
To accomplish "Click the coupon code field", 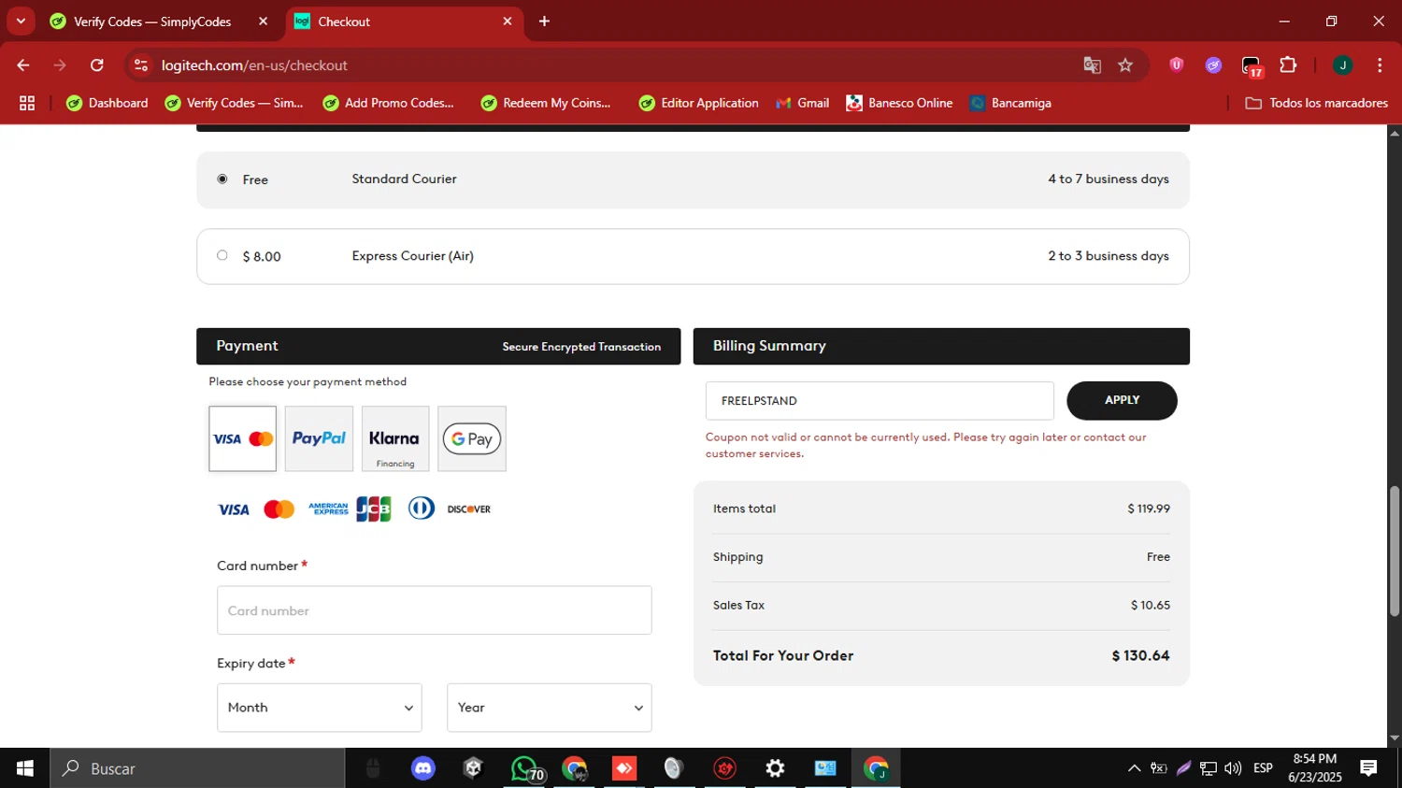I will point(880,401).
